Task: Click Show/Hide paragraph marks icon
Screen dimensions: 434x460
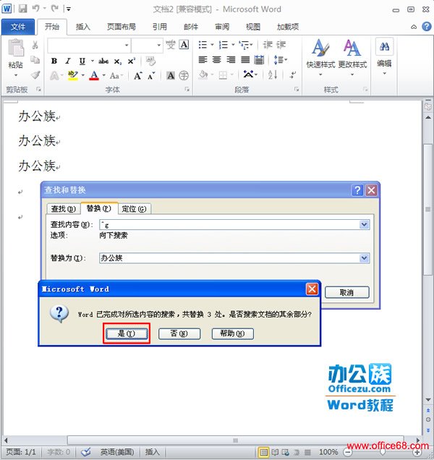Action: pos(292,75)
